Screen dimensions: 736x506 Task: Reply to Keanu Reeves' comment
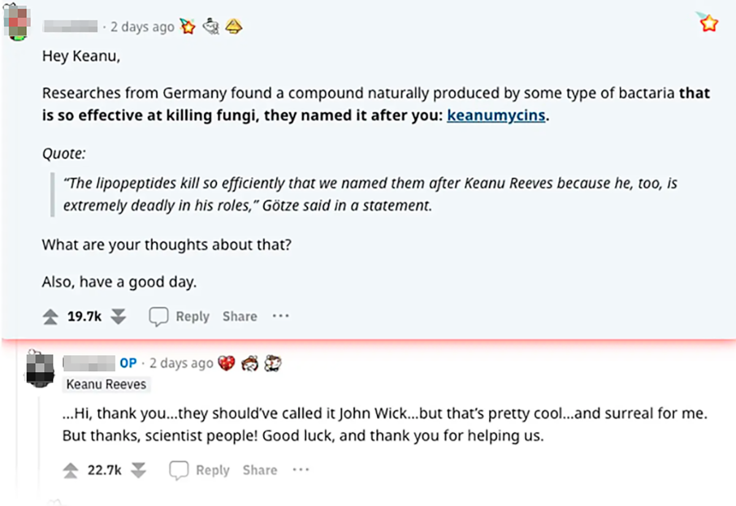point(199,470)
